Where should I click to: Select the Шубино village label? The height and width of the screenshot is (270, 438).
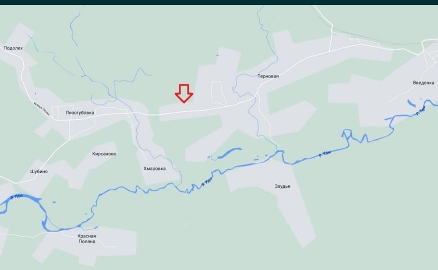point(39,172)
